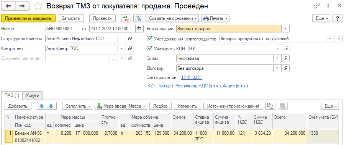
Task: Open KZT, Тип цен: Розничная settings link
Action: point(198,86)
